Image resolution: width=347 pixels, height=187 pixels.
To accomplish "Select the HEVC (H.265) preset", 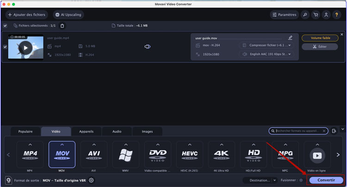I will coord(189,155).
